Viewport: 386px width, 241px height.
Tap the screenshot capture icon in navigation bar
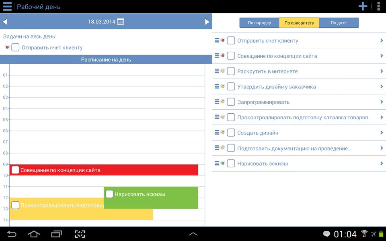[80, 234]
